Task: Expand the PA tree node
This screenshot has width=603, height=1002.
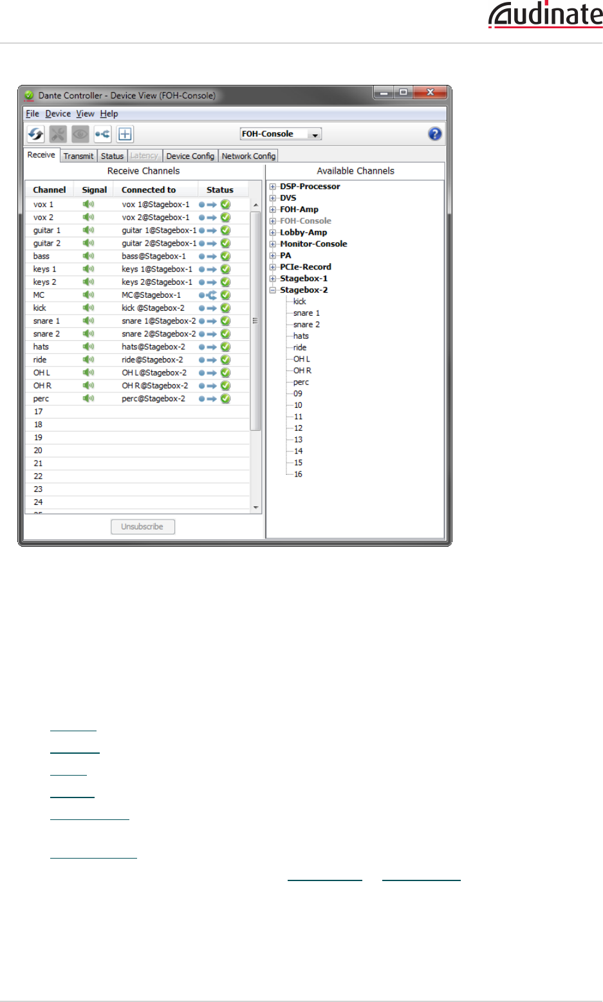Action: [273, 256]
